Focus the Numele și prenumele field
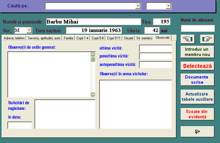 pyautogui.click(x=93, y=22)
